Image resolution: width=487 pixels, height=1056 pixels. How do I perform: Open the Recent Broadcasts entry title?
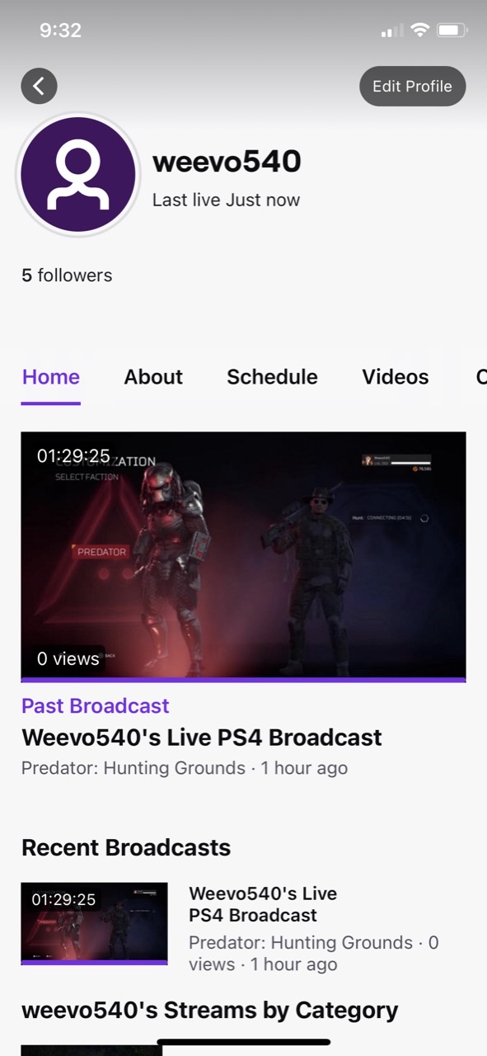click(x=263, y=904)
